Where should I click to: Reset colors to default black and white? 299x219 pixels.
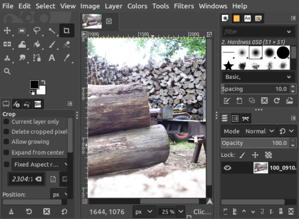[32, 92]
